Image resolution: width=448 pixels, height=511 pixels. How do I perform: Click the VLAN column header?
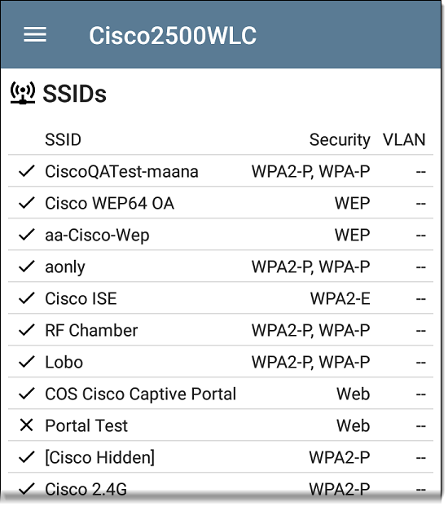(404, 140)
